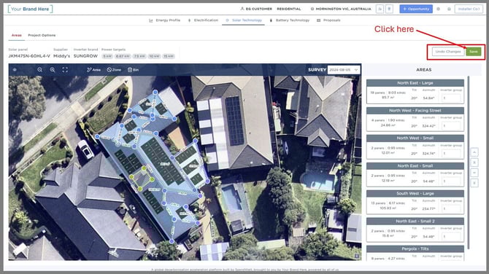489x274 pixels.
Task: Select the 7.5 kW power target
Action: pyautogui.click(x=139, y=56)
